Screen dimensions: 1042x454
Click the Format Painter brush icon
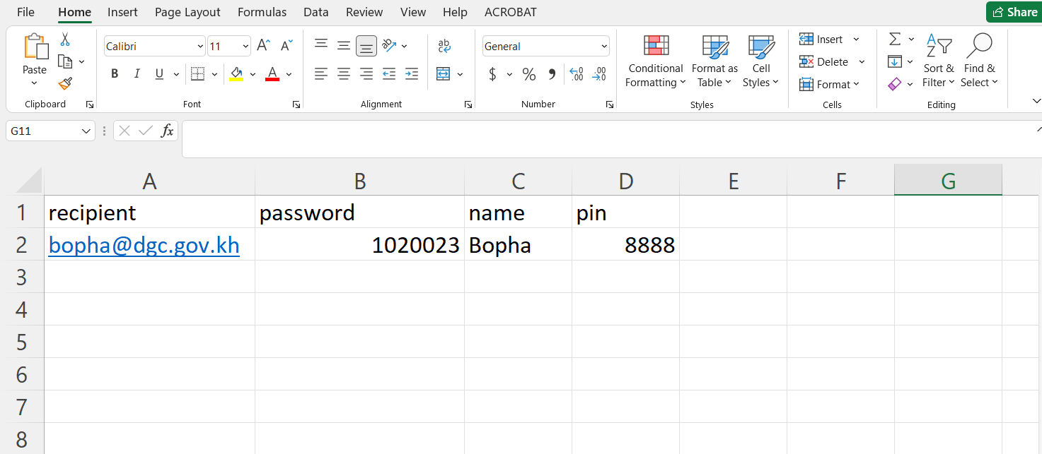tap(65, 83)
